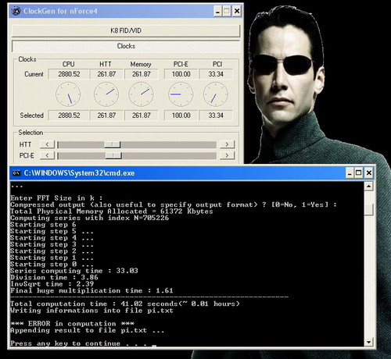Click the Selected PCI value field

[x=216, y=116]
